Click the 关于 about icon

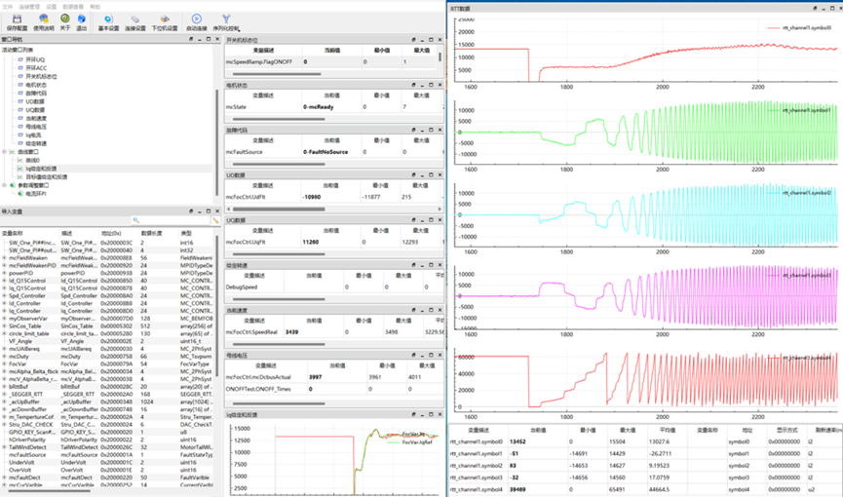coord(64,22)
